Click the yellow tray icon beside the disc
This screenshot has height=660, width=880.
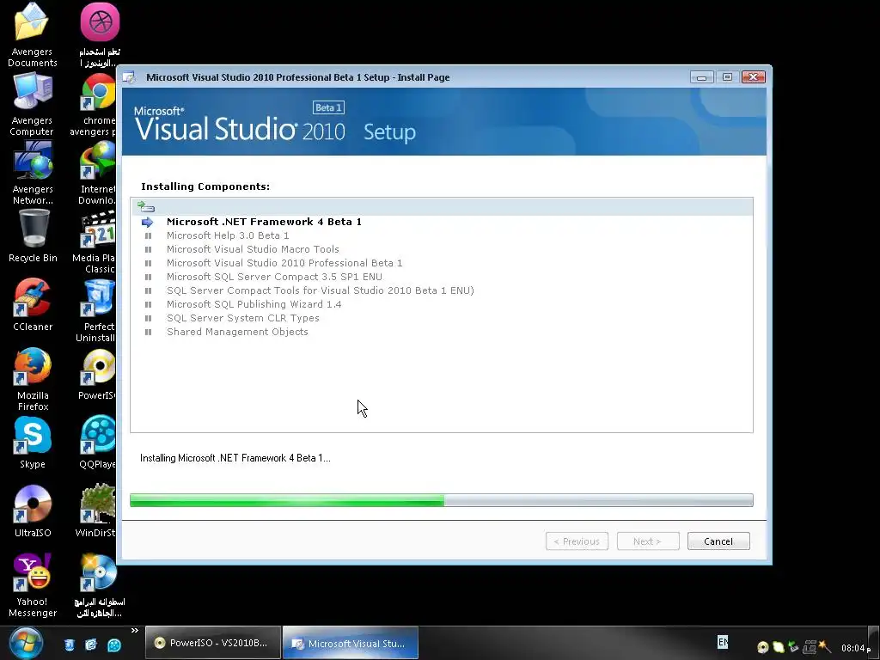[x=778, y=647]
